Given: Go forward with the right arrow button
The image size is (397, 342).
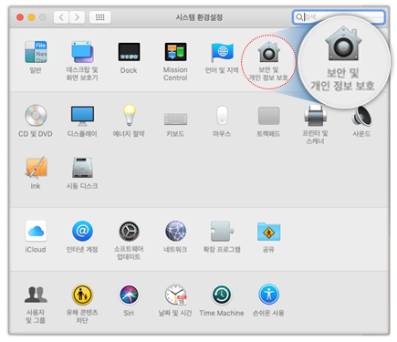Looking at the screenshot, I should tap(78, 17).
